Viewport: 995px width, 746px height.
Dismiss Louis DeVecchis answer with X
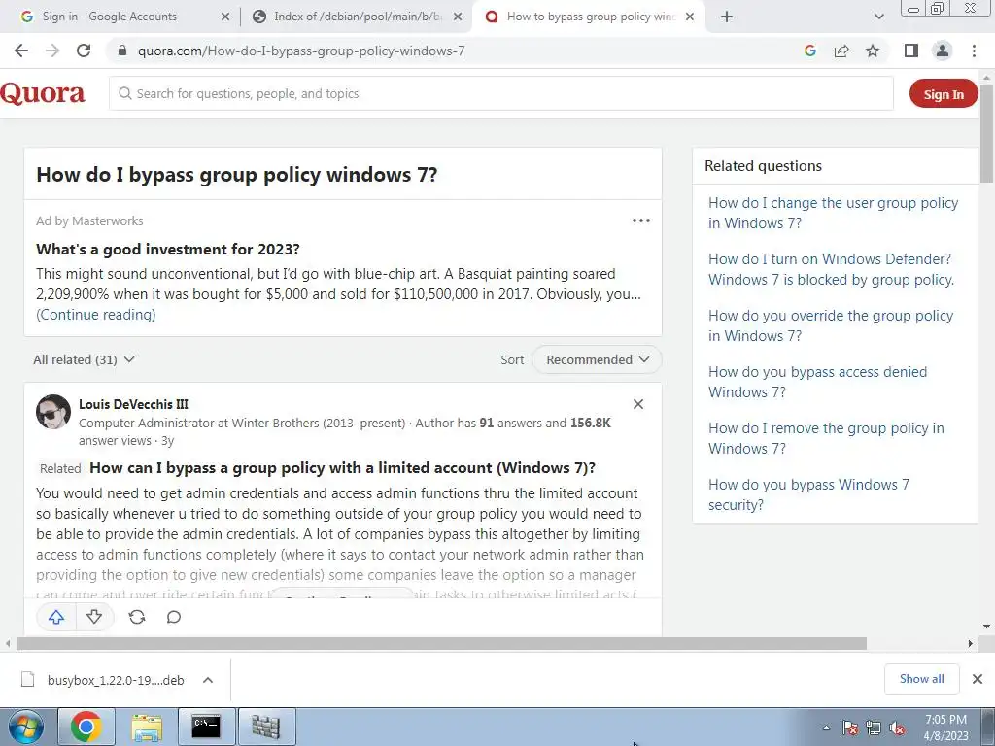click(x=638, y=404)
